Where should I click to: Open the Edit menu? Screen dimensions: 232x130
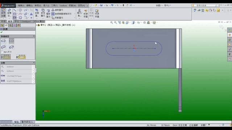tap(29, 5)
